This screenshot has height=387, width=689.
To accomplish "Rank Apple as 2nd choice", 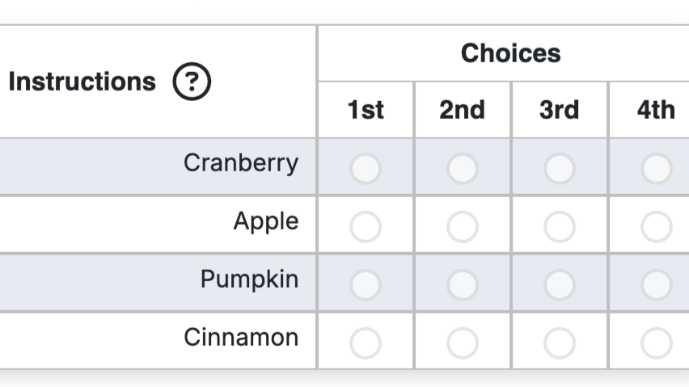I will (x=463, y=227).
